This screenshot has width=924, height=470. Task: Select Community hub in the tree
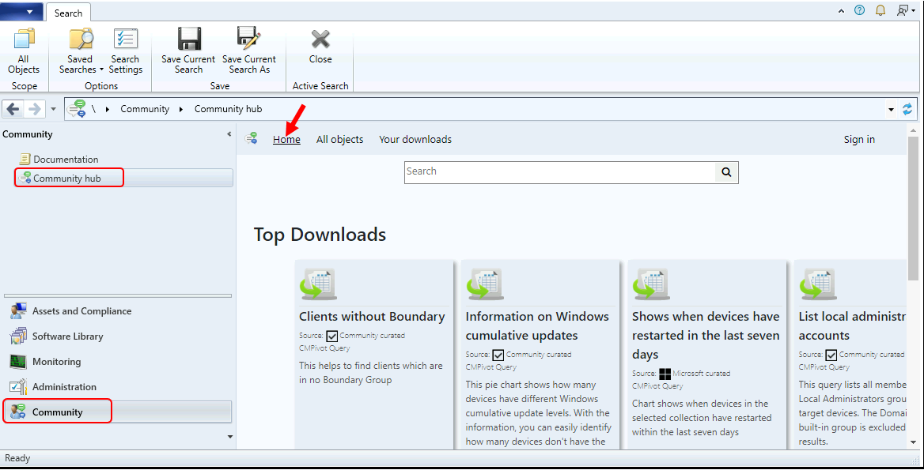[67, 179]
